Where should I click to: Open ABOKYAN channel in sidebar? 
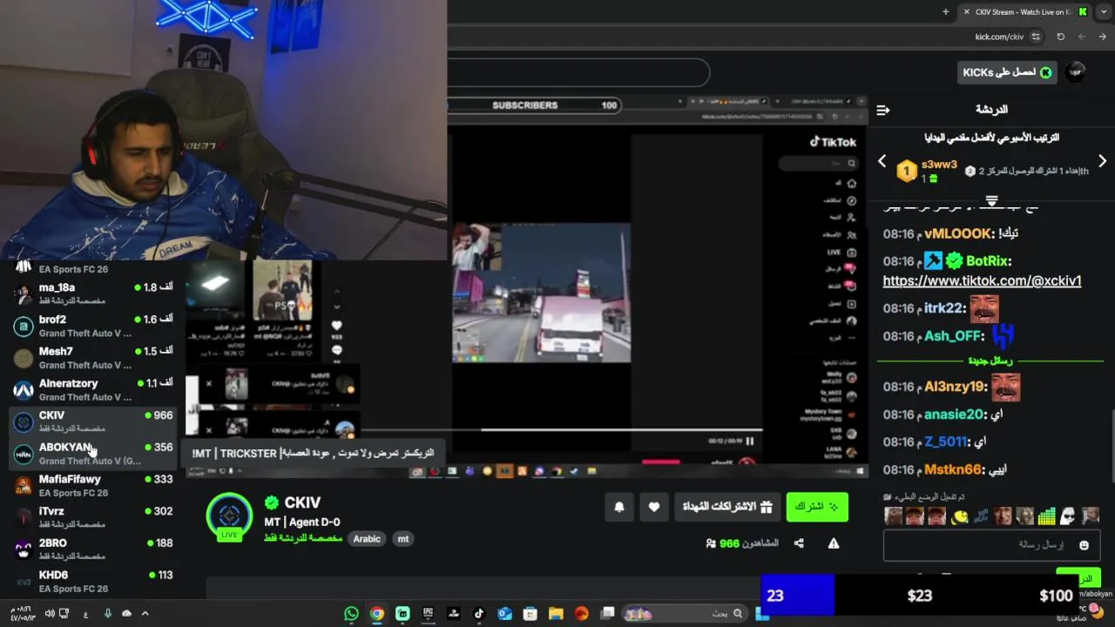[x=94, y=454]
